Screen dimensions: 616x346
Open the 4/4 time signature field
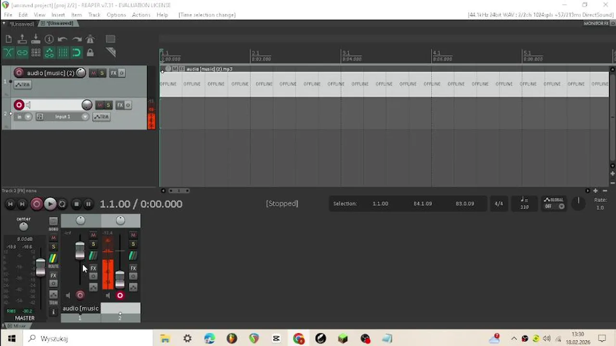tap(499, 204)
